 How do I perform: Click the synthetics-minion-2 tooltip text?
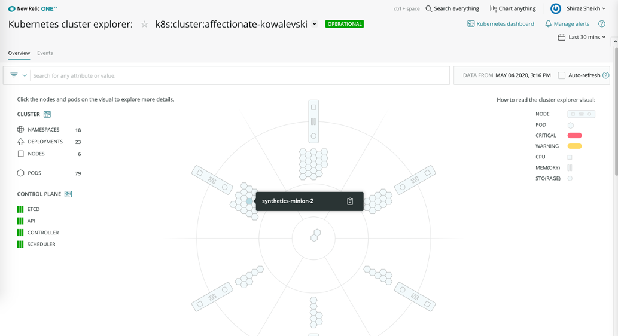(x=288, y=201)
